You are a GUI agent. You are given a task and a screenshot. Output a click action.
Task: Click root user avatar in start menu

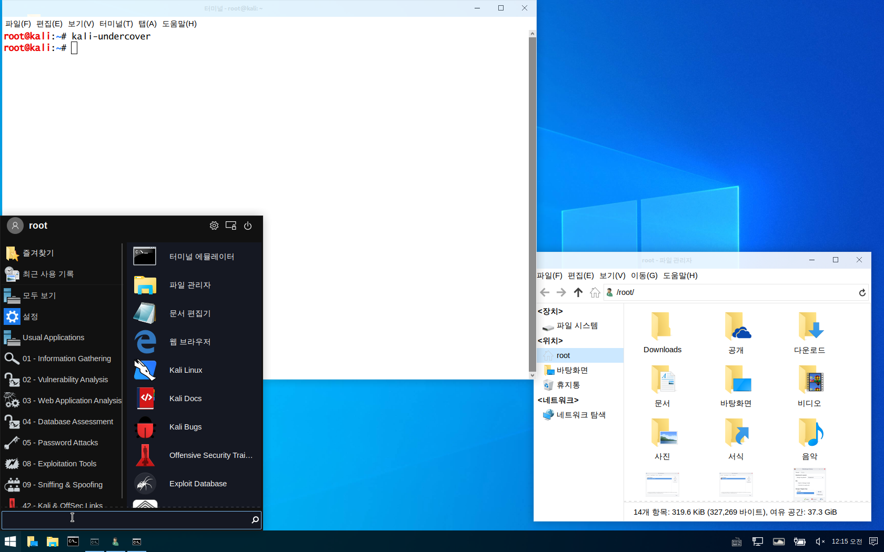pyautogui.click(x=15, y=226)
